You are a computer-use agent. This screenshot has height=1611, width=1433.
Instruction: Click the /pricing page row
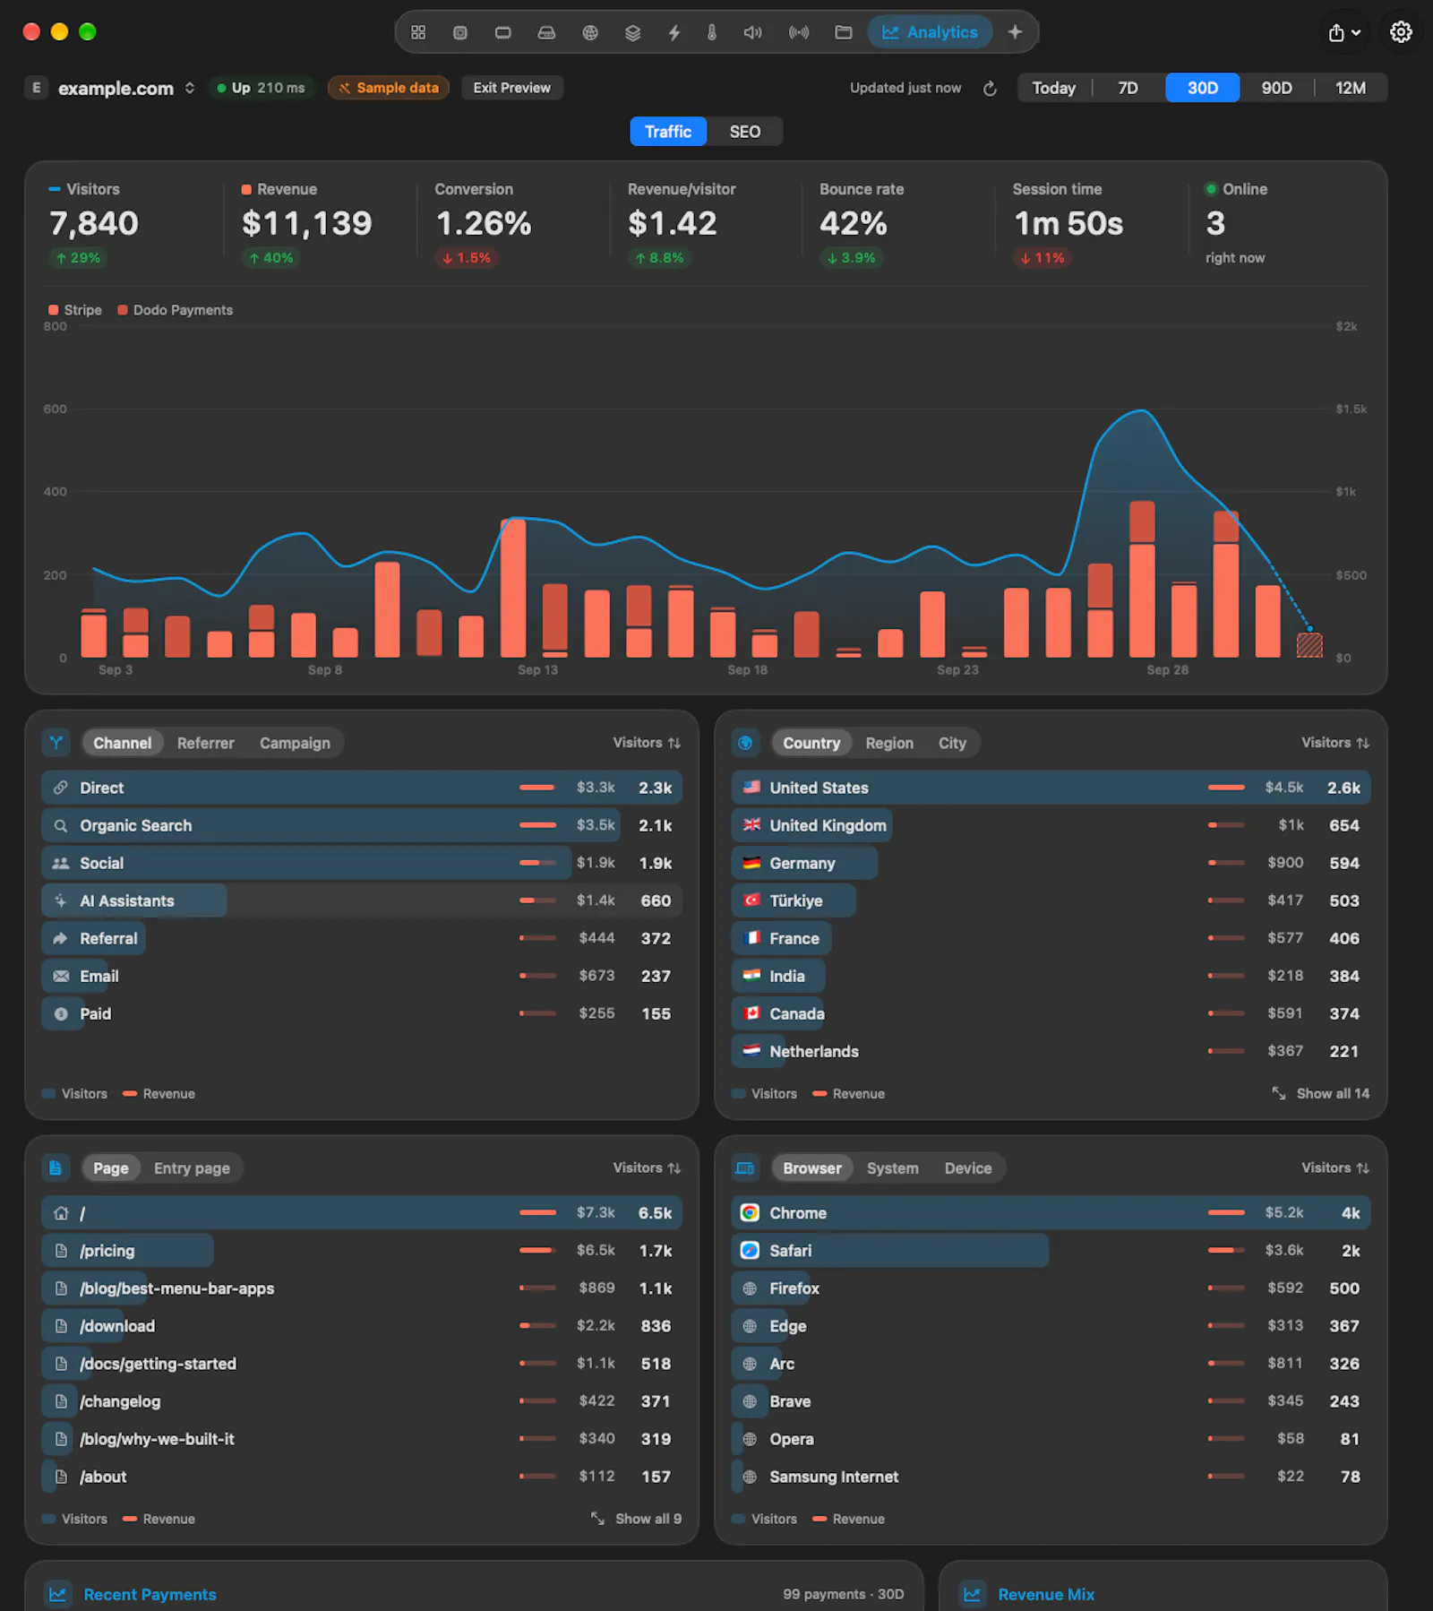click(362, 1251)
